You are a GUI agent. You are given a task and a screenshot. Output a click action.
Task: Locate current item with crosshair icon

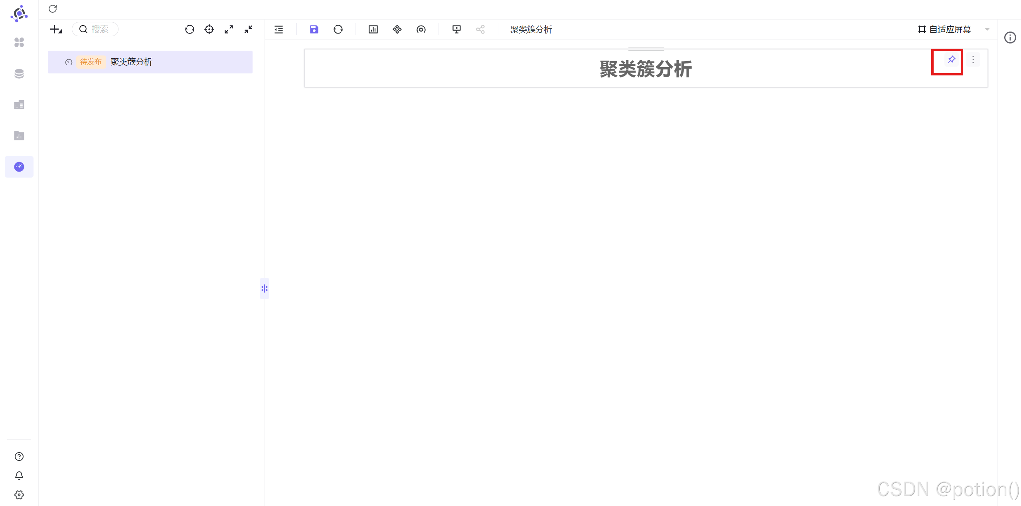[x=209, y=29]
